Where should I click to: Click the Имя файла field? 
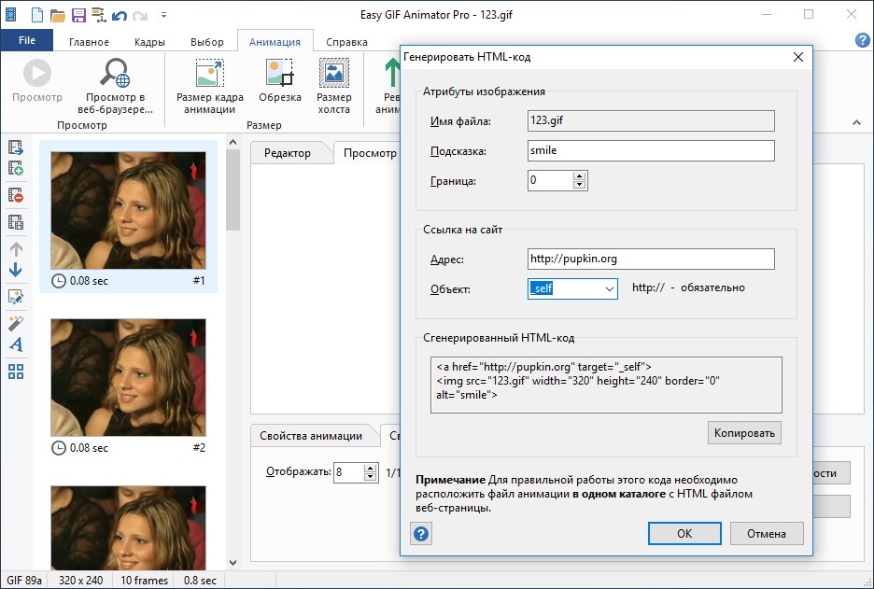coord(651,120)
